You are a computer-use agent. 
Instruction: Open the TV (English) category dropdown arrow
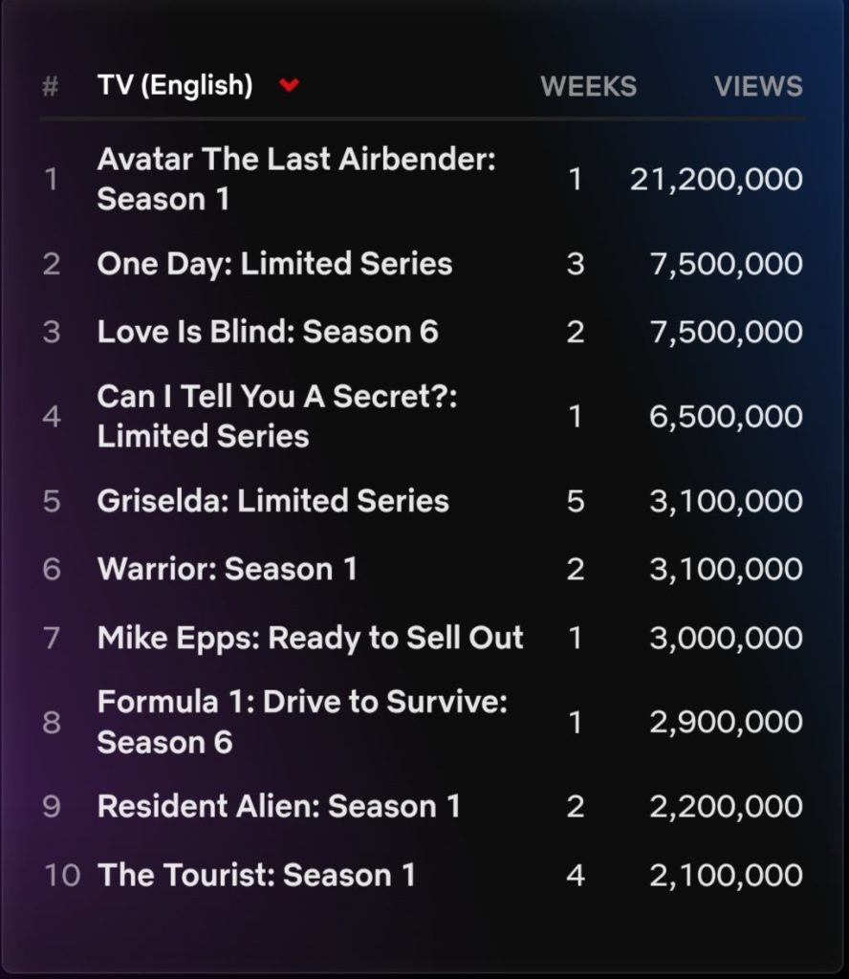tap(289, 86)
